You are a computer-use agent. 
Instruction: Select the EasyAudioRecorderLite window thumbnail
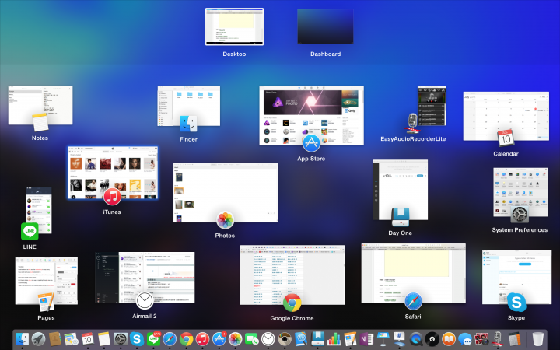(x=432, y=106)
